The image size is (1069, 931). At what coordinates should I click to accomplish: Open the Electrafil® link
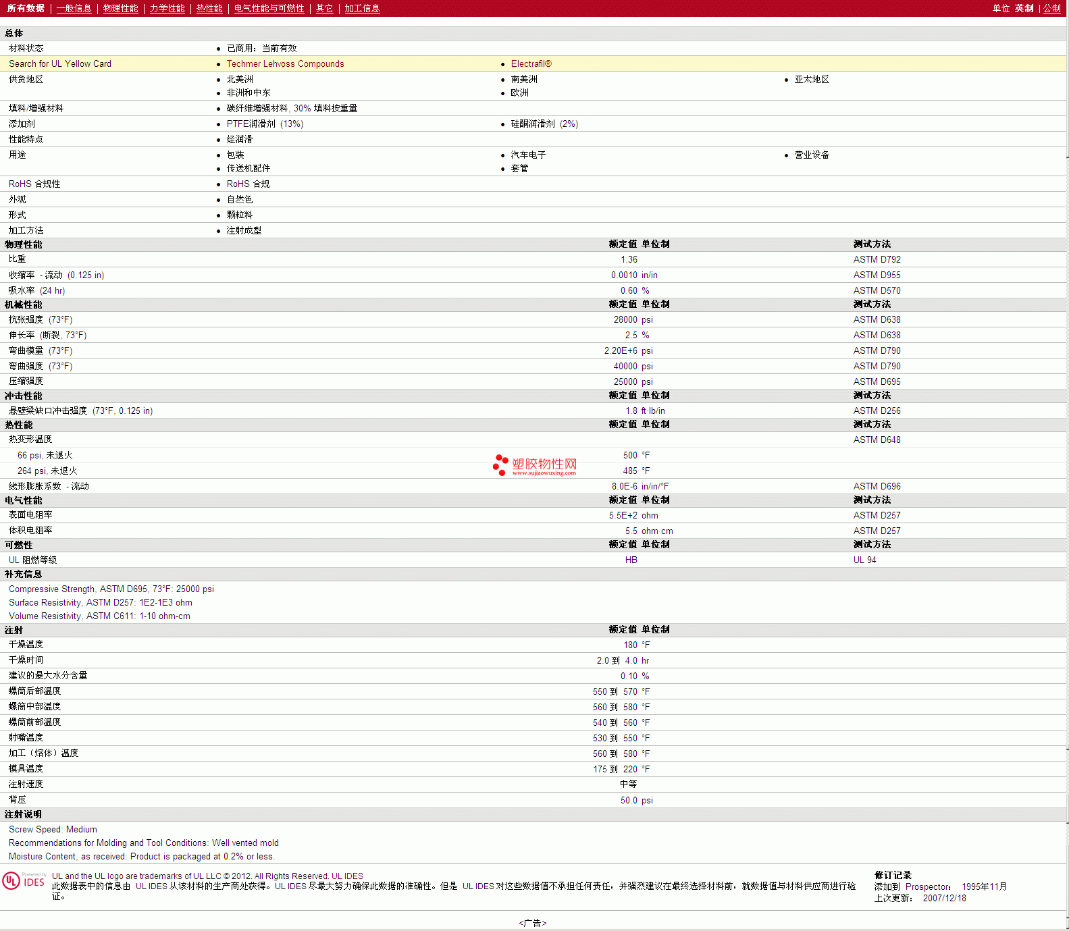pos(531,63)
